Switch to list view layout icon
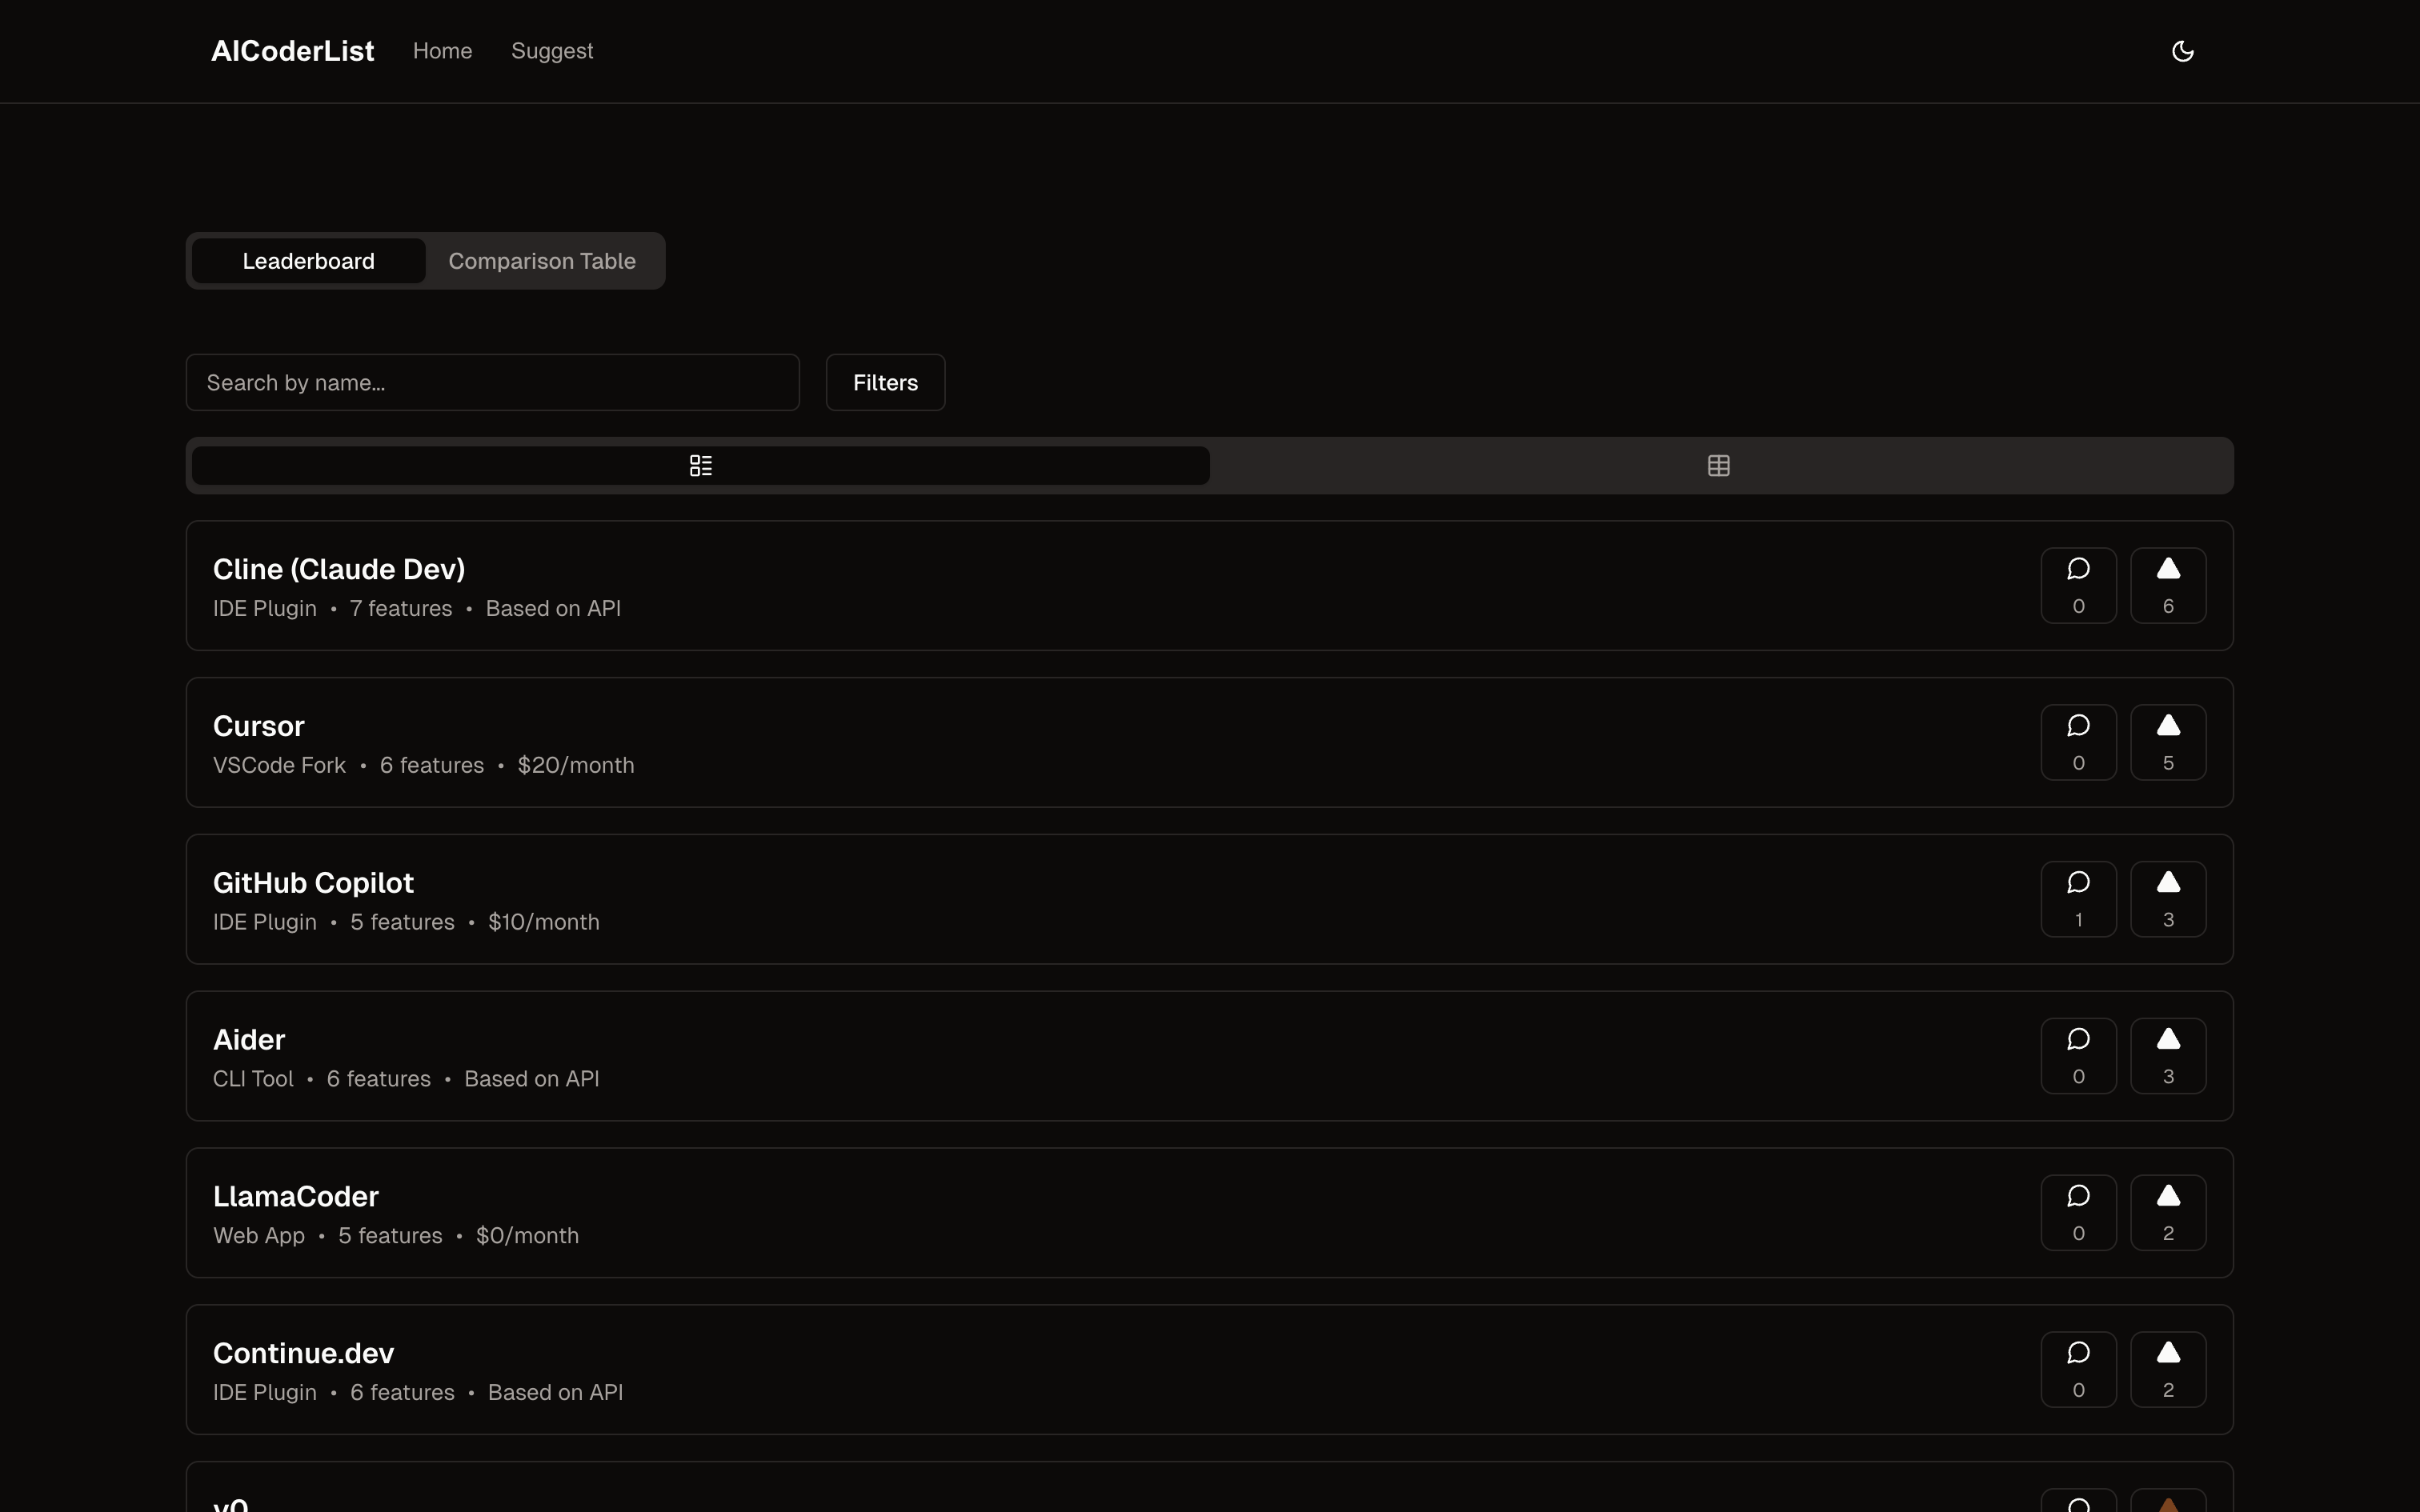 coord(700,466)
